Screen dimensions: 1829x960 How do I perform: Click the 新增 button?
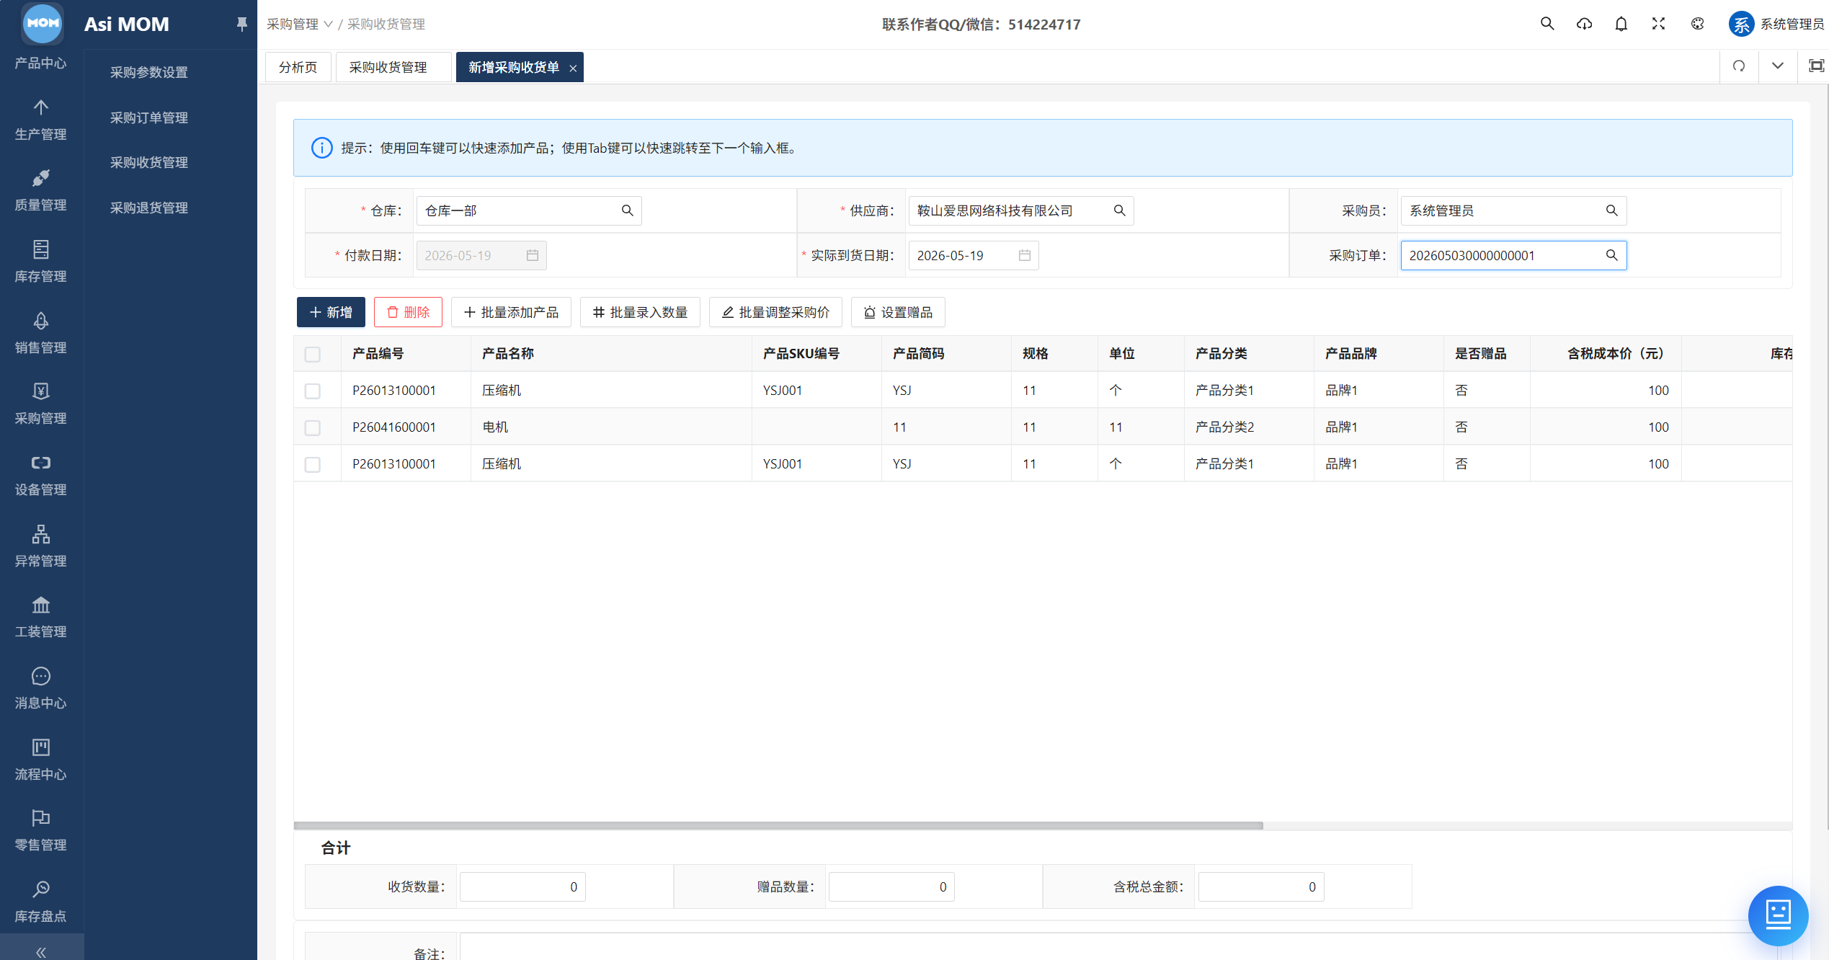331,312
